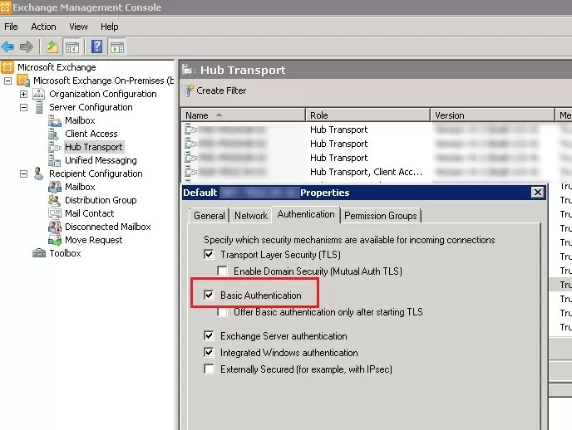The width and height of the screenshot is (572, 430).
Task: Click the Create Filter link
Action: pyautogui.click(x=221, y=90)
